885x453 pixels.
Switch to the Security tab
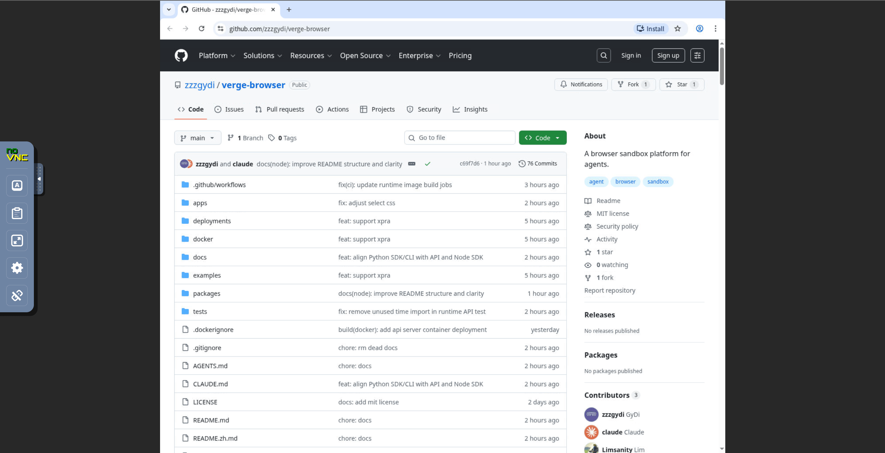[x=424, y=109]
